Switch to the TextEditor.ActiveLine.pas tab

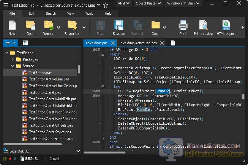click(x=137, y=43)
